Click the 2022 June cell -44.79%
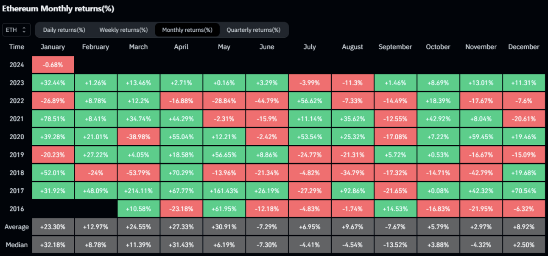 click(x=267, y=101)
